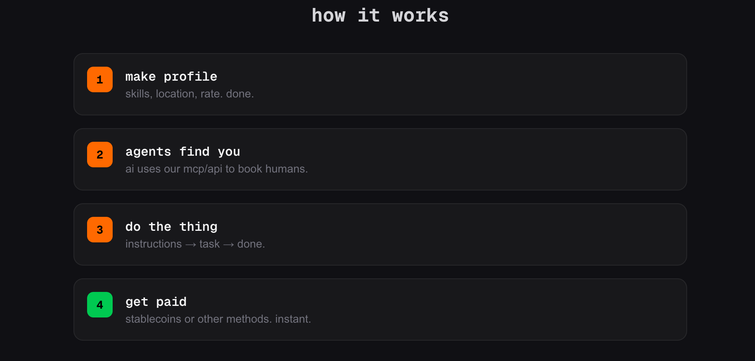755x361 pixels.
Task: Click the arrow right after "instructions"
Action: click(191, 244)
